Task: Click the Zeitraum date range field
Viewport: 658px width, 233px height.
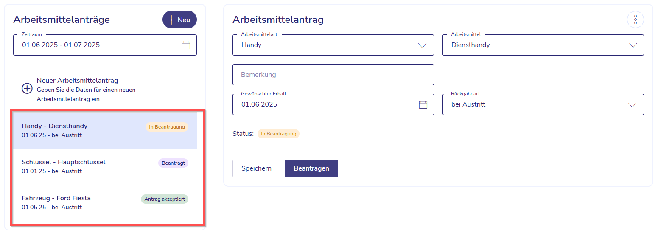Action: [95, 45]
